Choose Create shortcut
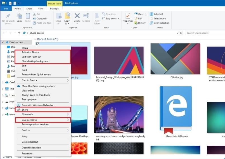The image size is (225, 159). (x=43, y=142)
